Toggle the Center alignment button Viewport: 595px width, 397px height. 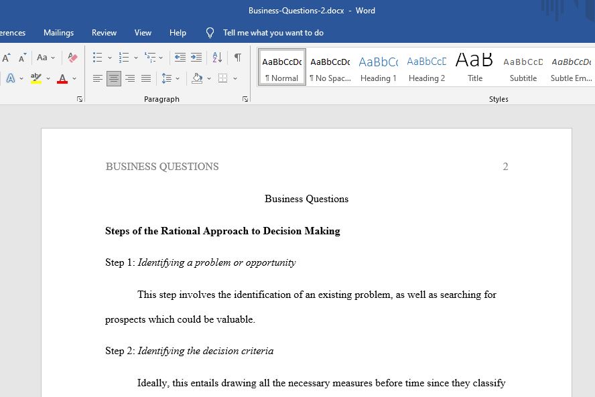(x=114, y=78)
